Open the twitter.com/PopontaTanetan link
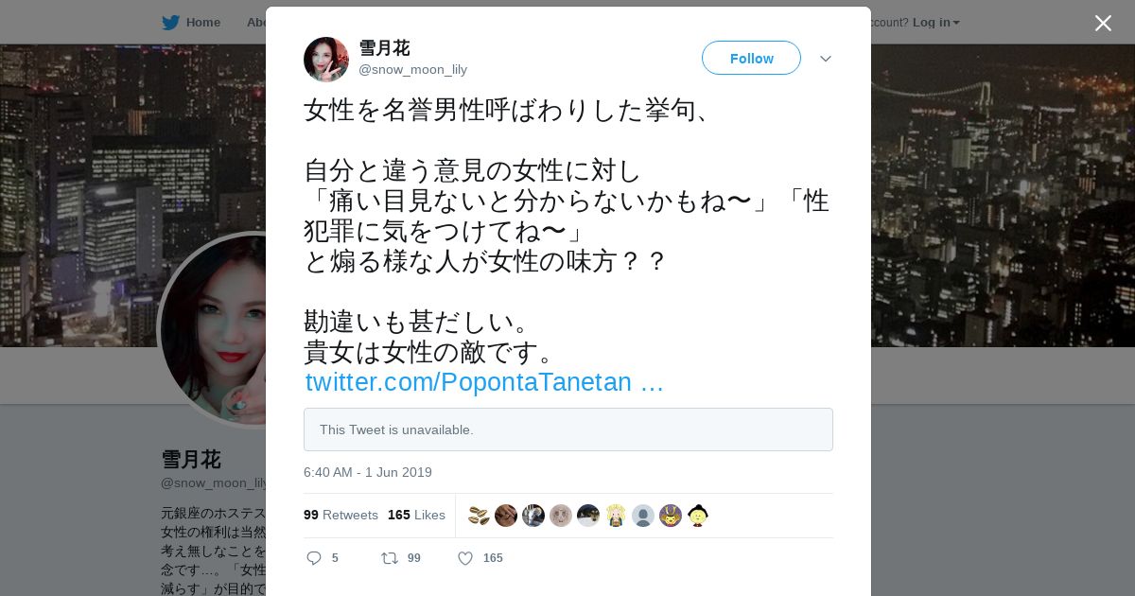 point(484,382)
